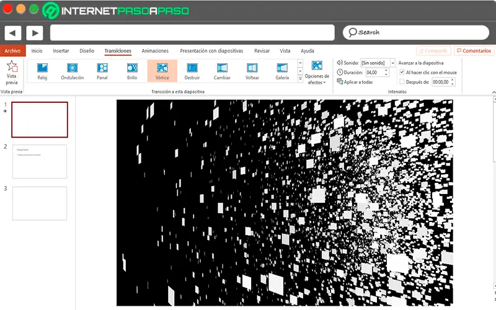Click Aplicar a todas
This screenshot has width=496, height=310.
click(355, 82)
